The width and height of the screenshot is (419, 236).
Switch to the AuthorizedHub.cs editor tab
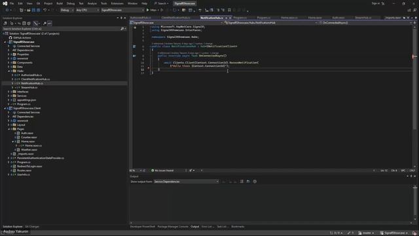pos(140,18)
